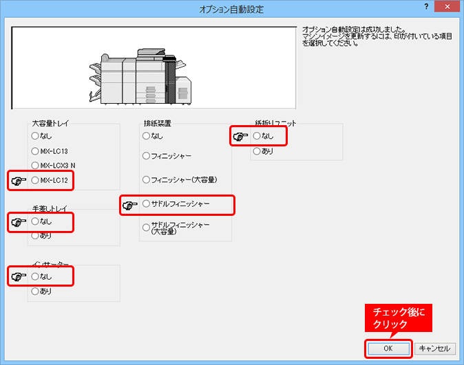Choose 'なし' under 排紙装置
The height and width of the screenshot is (365, 464).
tap(146, 136)
